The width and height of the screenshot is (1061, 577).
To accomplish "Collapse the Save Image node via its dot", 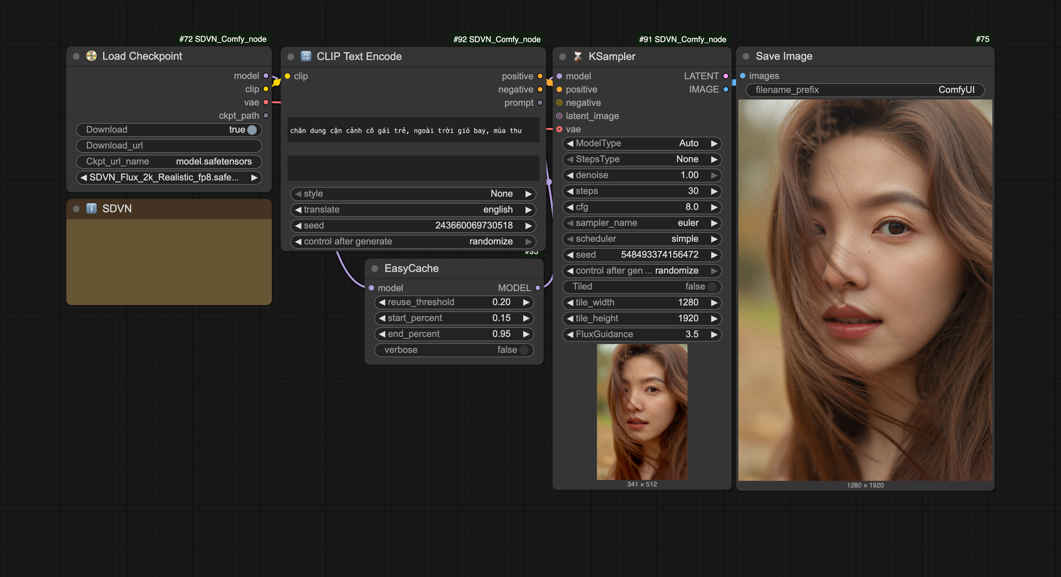I will [746, 56].
